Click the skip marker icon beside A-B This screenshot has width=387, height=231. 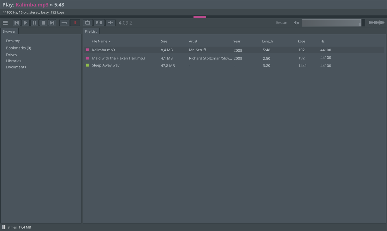[x=110, y=23]
